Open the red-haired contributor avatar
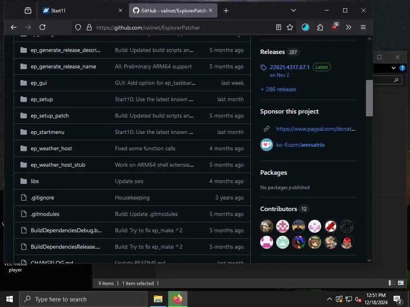This screenshot has width=410, height=307. click(x=346, y=242)
